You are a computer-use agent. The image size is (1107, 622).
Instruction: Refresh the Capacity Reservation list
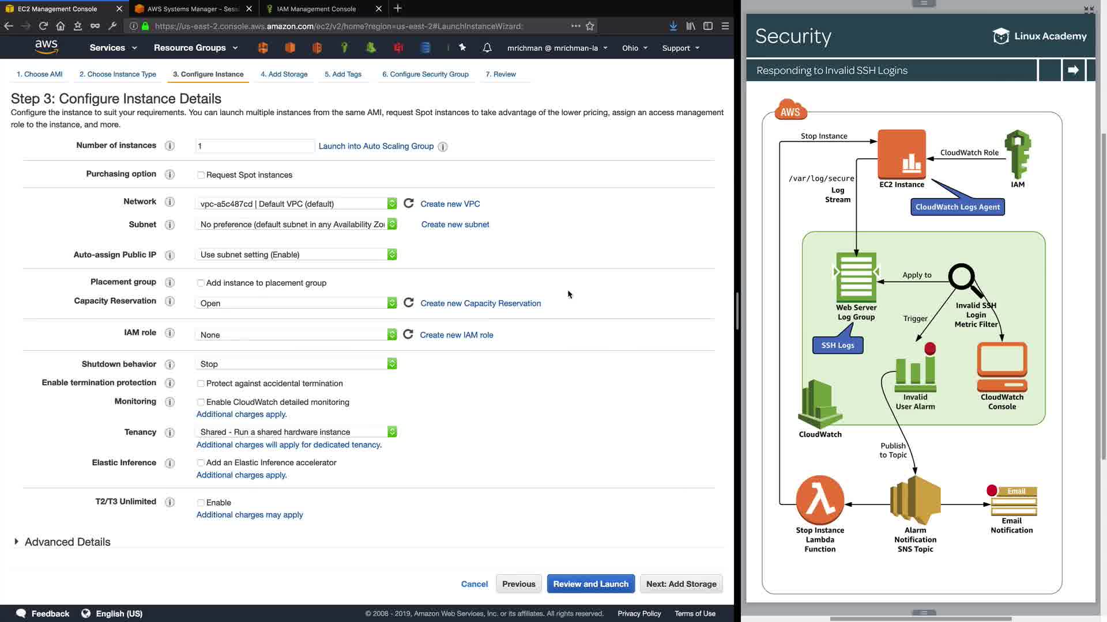point(409,303)
